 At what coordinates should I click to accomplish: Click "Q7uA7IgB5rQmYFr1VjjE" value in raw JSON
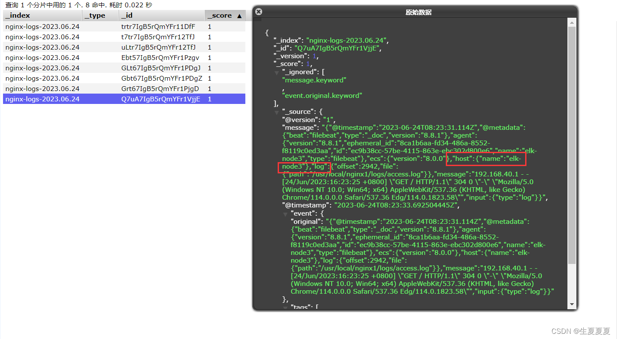(x=338, y=49)
